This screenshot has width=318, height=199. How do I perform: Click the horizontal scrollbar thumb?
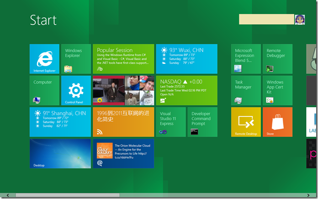(68, 195)
